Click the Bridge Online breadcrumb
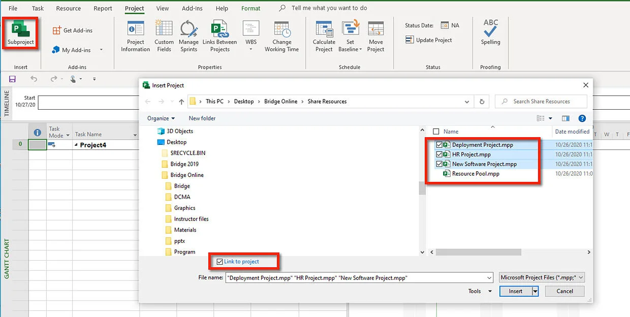630x317 pixels. 280,102
